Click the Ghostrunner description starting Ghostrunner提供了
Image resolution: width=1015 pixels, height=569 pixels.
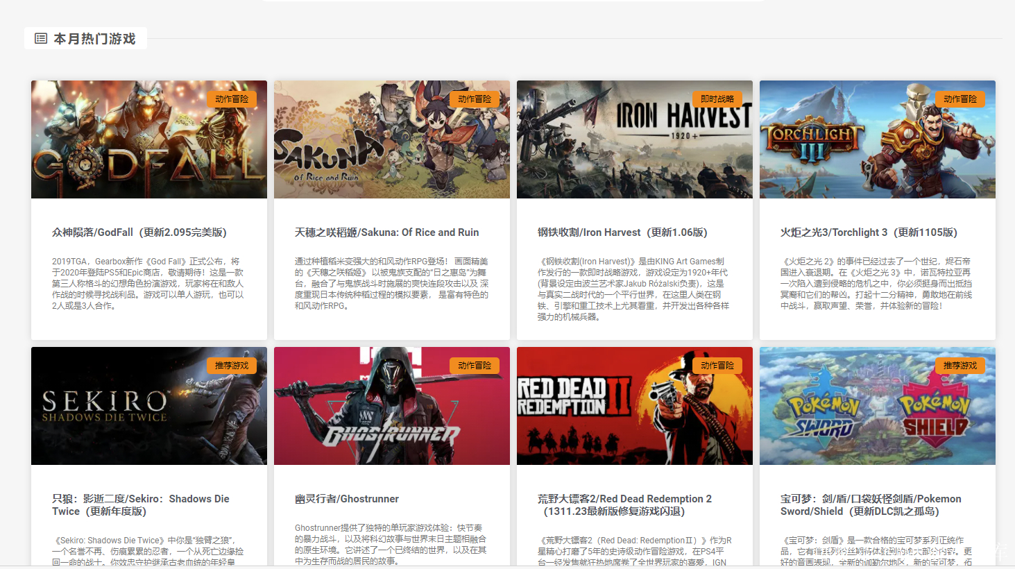tap(391, 545)
